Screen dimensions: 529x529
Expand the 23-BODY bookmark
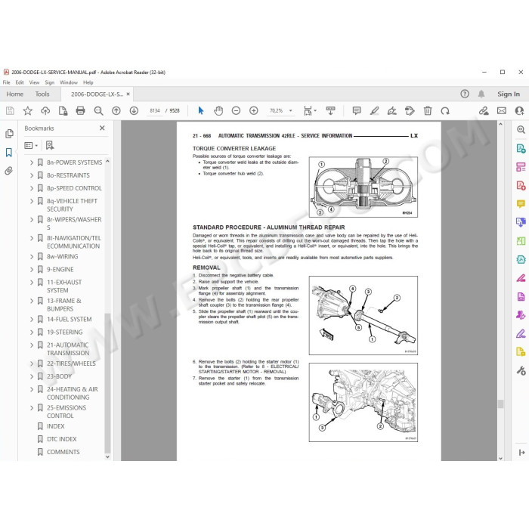click(x=32, y=376)
